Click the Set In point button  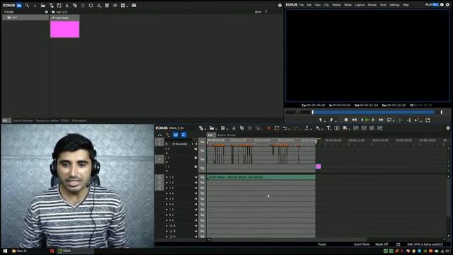[321, 120]
